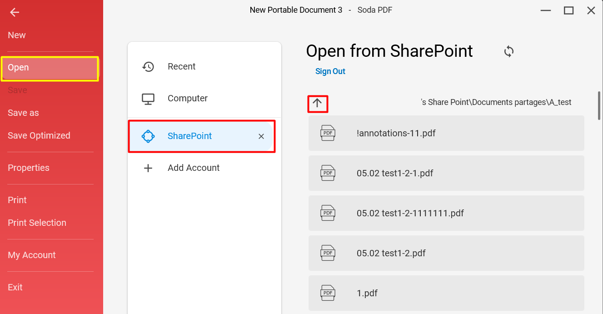
Task: Open My Account page
Action: pos(32,255)
